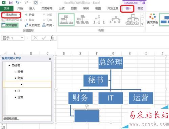The height and width of the screenshot is (129, 169).
Task: Select the first organization chart layout thumbnail
Action: [x=66, y=20]
